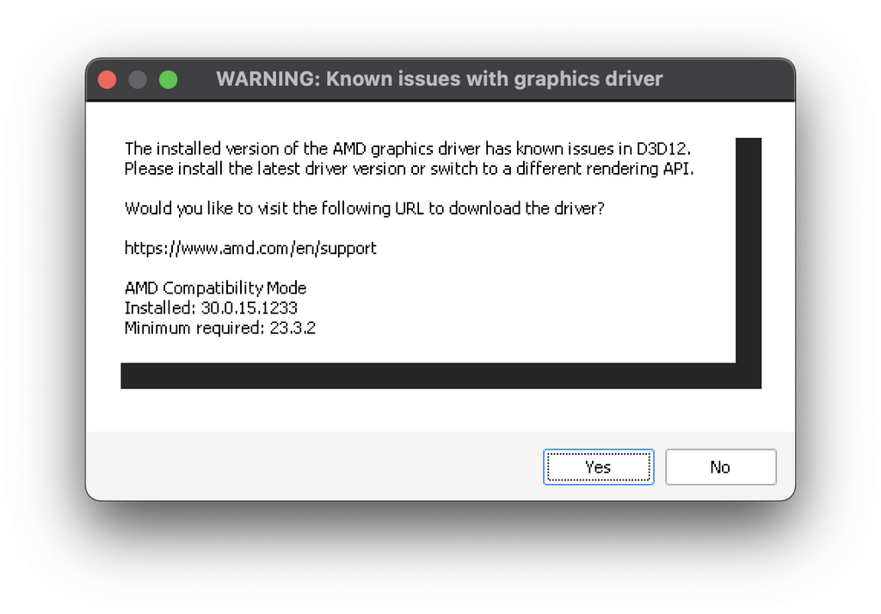
Task: Select 'Please install the latest driver' line
Action: tap(409, 169)
